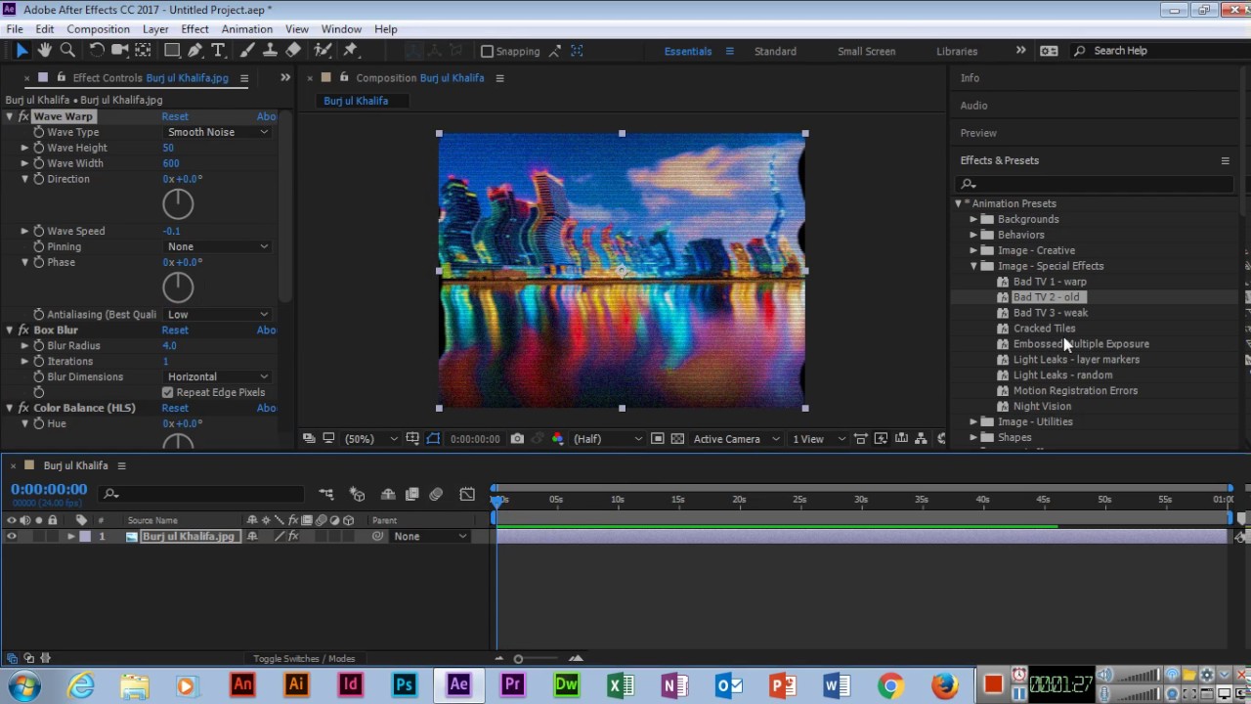This screenshot has height=704, width=1251.
Task: Reset the Box Blur effect
Action: [175, 330]
